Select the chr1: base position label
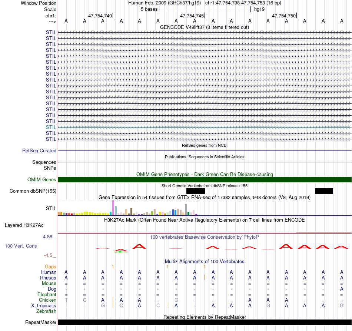 coord(51,16)
